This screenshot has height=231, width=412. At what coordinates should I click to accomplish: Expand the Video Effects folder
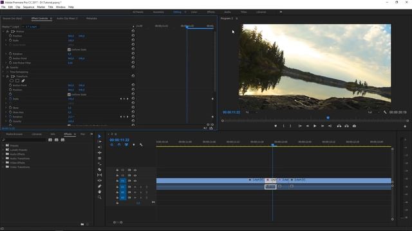pos(3,162)
